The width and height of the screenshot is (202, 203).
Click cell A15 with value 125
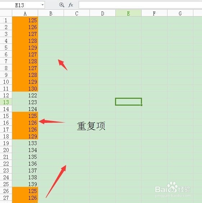[x=25, y=116]
